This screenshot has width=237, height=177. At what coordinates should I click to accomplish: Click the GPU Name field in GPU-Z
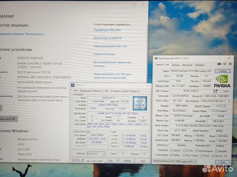tap(192, 71)
